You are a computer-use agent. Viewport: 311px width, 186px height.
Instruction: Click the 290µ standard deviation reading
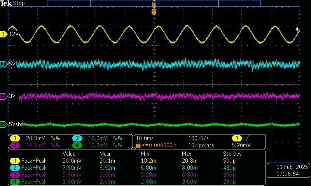pos(229,182)
